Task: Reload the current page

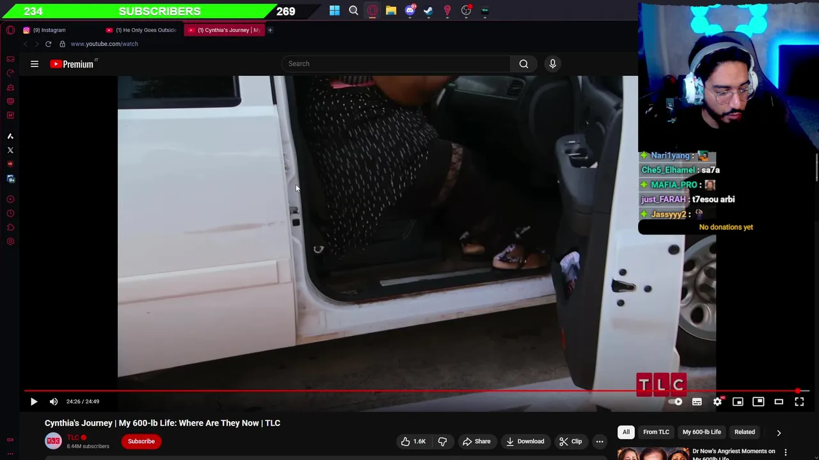Action: click(48, 44)
